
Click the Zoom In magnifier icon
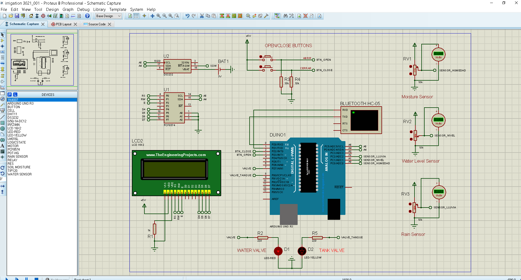tap(159, 16)
